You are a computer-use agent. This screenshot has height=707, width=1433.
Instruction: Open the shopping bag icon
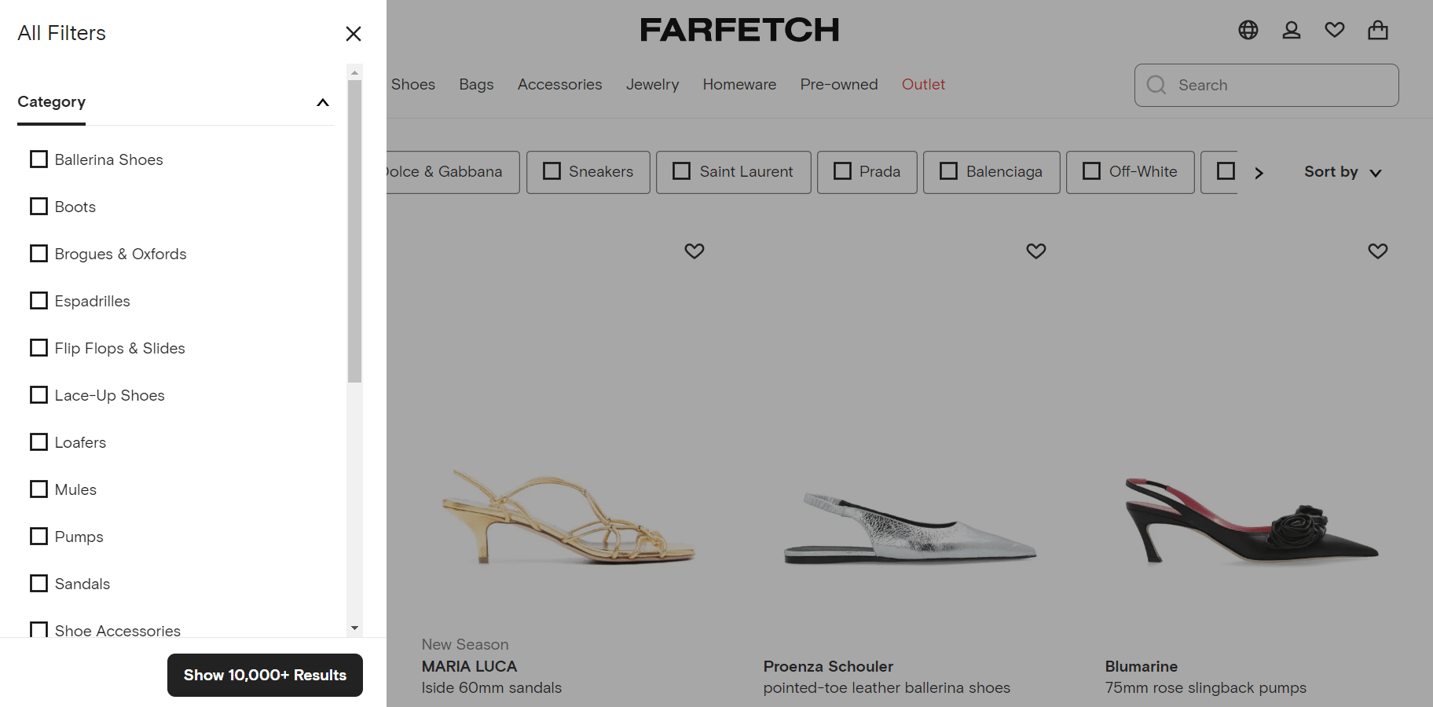1378,30
